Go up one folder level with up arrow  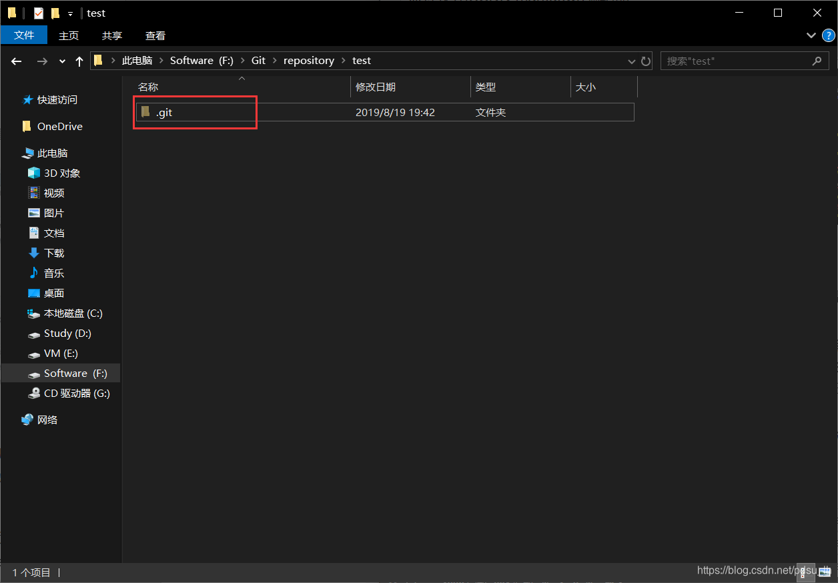click(x=79, y=61)
